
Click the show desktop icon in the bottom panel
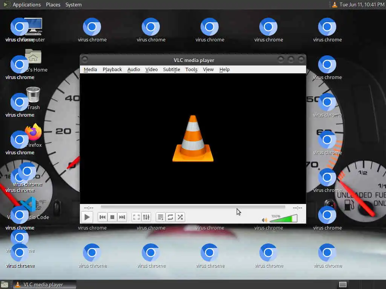click(5, 284)
